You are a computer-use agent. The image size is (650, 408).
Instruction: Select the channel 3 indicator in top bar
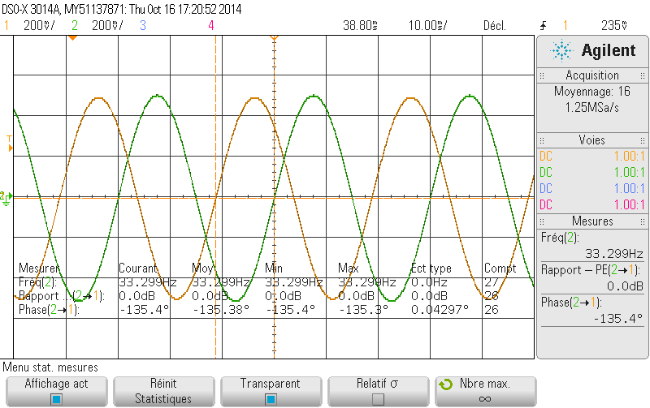click(142, 25)
